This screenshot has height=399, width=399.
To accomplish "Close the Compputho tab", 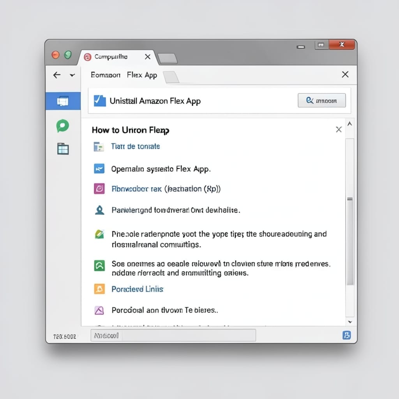I will click(x=148, y=57).
